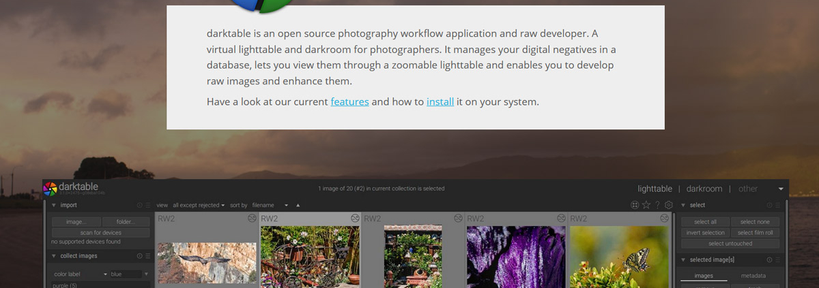Click the 'select none' button
The image size is (819, 288).
coord(755,222)
